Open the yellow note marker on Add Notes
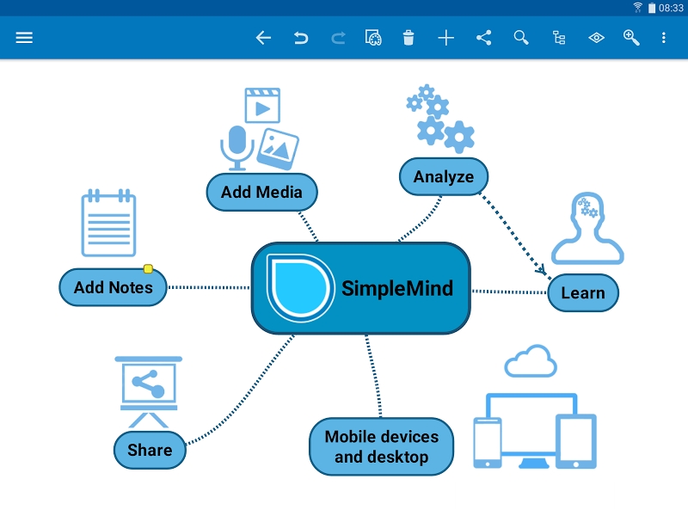This screenshot has width=688, height=516. click(148, 268)
